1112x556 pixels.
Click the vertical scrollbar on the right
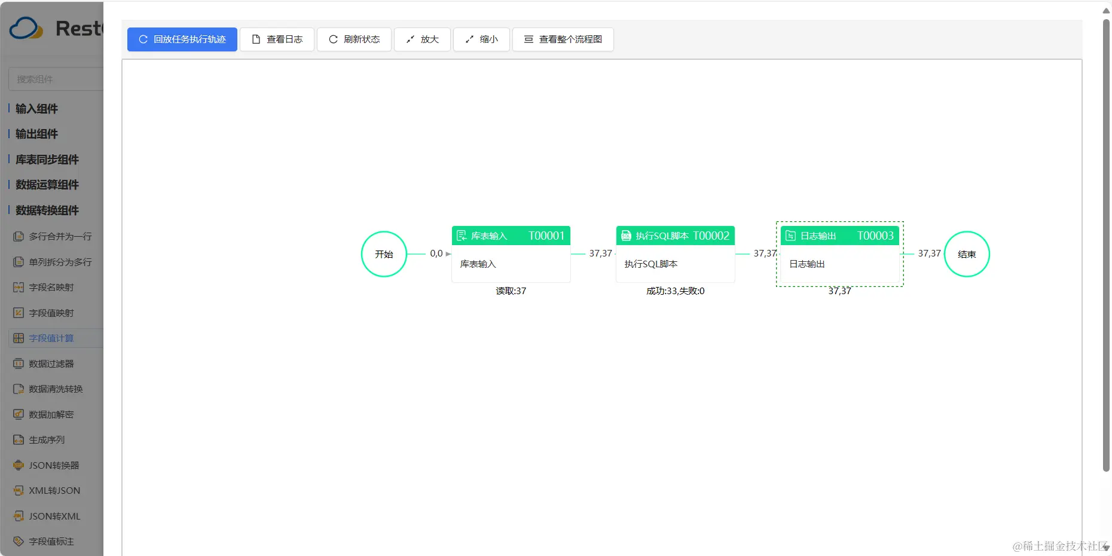click(1106, 245)
